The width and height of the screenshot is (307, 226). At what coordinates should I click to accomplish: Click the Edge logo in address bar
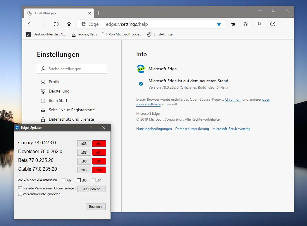(x=84, y=24)
